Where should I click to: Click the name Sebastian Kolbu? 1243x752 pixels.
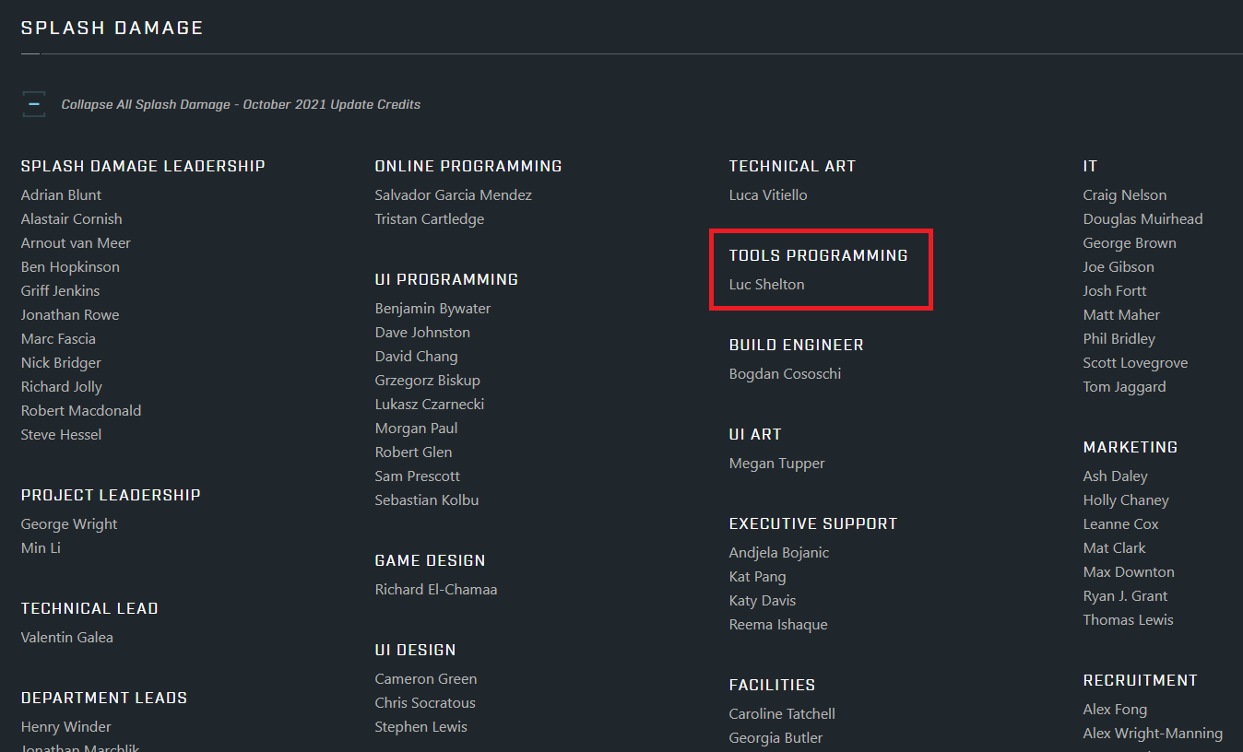click(x=427, y=500)
